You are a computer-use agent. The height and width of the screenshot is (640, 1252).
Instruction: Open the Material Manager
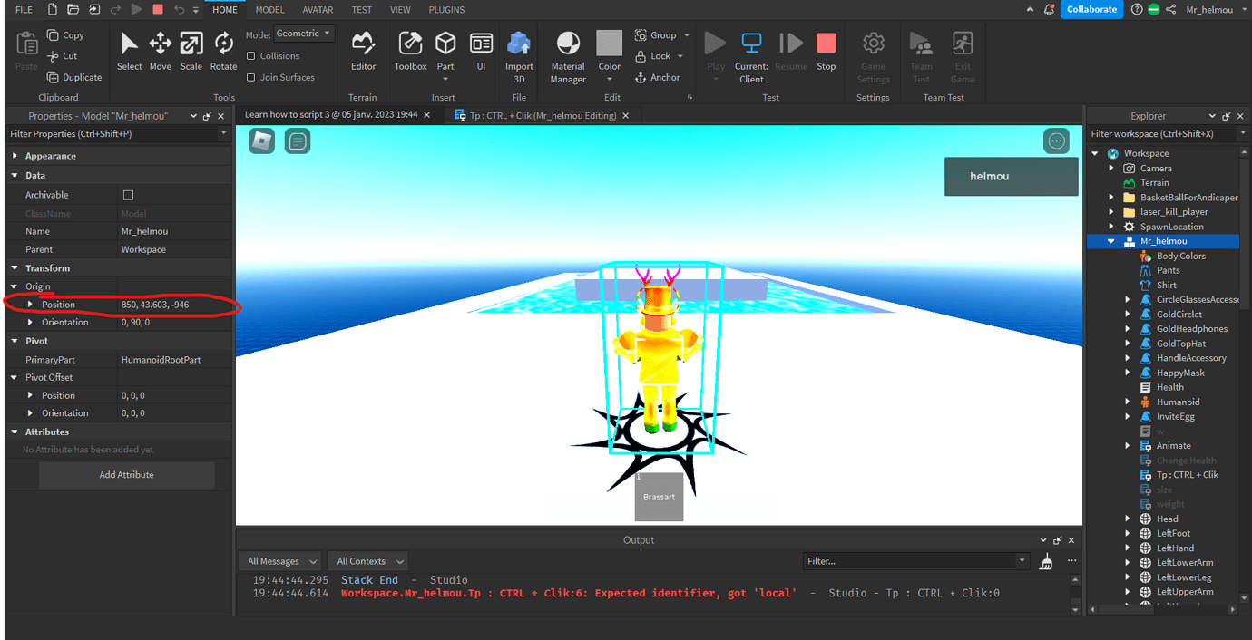click(x=568, y=57)
